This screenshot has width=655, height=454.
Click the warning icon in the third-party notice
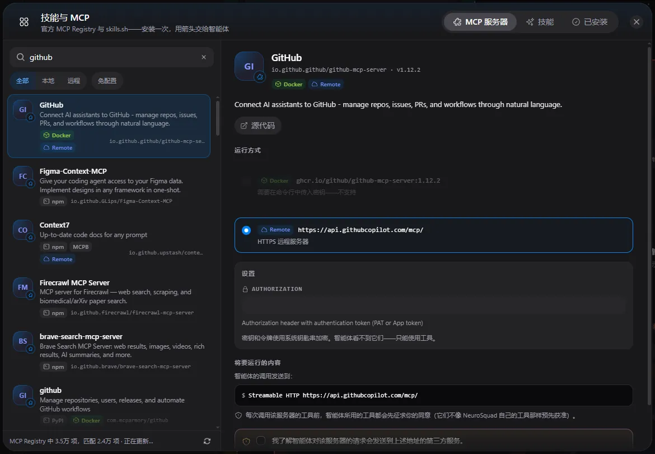click(246, 441)
